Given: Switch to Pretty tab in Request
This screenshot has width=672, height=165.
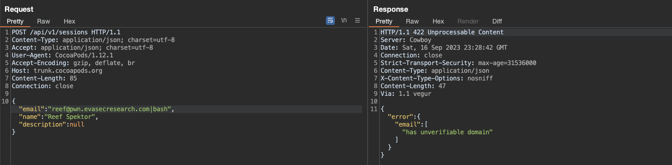Looking at the screenshot, I should click(15, 21).
